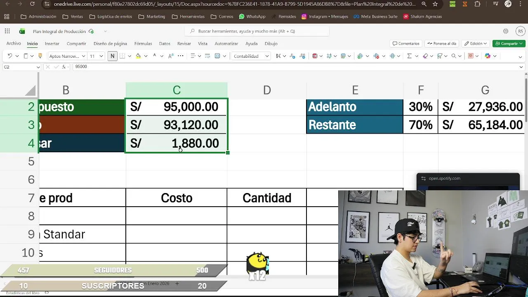Click the green Compartir button

click(509, 43)
